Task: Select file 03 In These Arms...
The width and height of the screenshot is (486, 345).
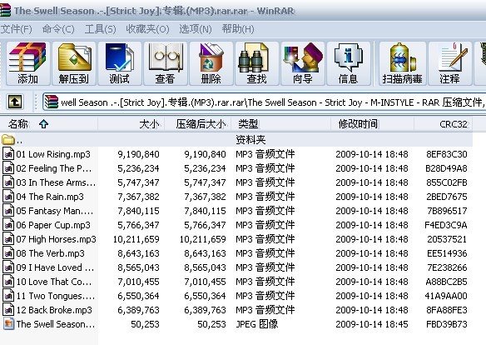Action: [56, 182]
